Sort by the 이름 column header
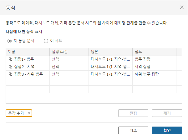Image resolution: width=188 pixels, height=140 pixels. tap(28, 52)
